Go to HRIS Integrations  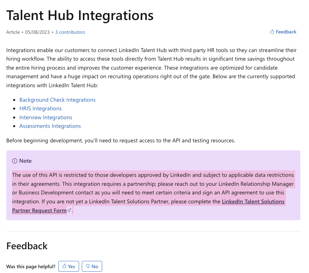point(40,109)
